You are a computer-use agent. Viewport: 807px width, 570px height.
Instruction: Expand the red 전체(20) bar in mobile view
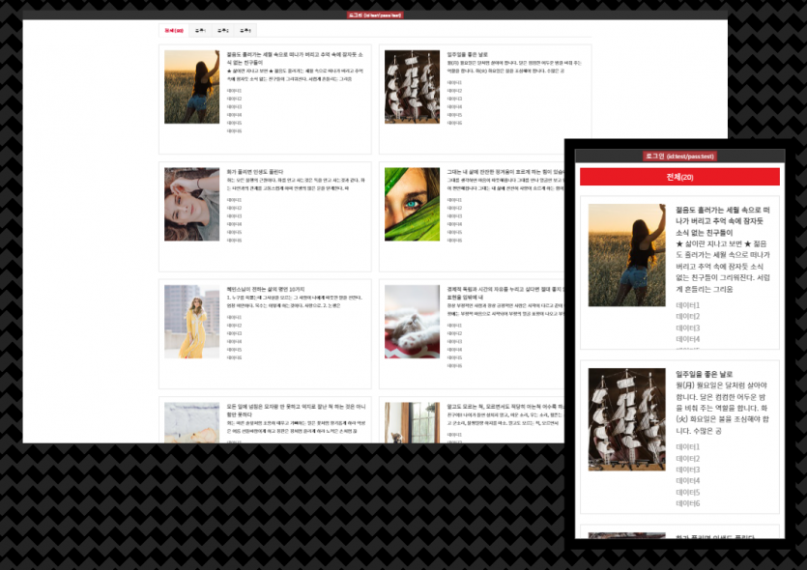coord(679,177)
